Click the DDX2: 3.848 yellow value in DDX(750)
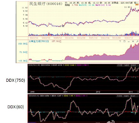139x123 pixels. (x=69, y=65)
